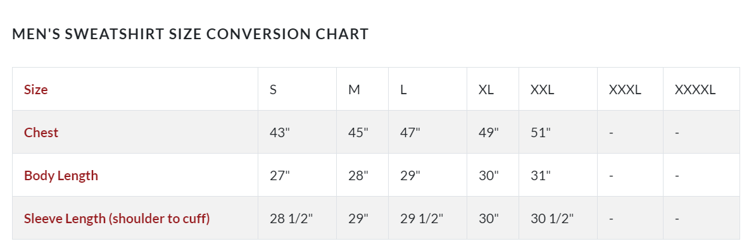This screenshot has height=251, width=749.
Task: Select the Size row header
Action: [x=36, y=89]
